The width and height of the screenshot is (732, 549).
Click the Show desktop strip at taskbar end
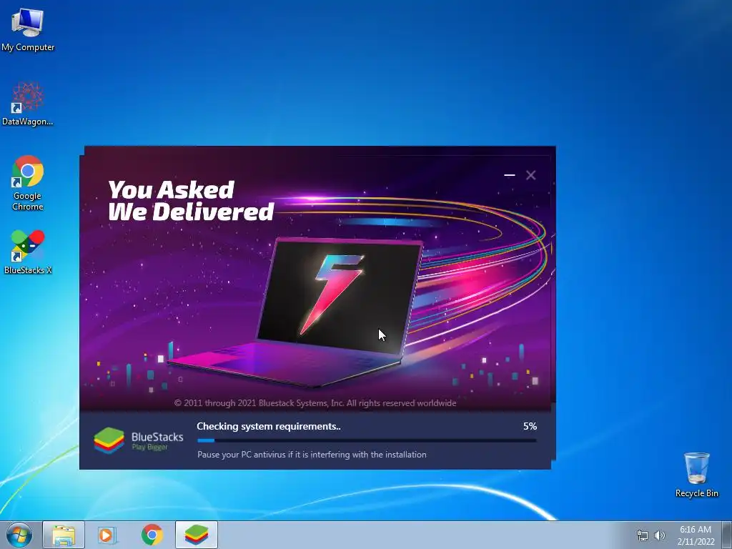tap(727, 535)
